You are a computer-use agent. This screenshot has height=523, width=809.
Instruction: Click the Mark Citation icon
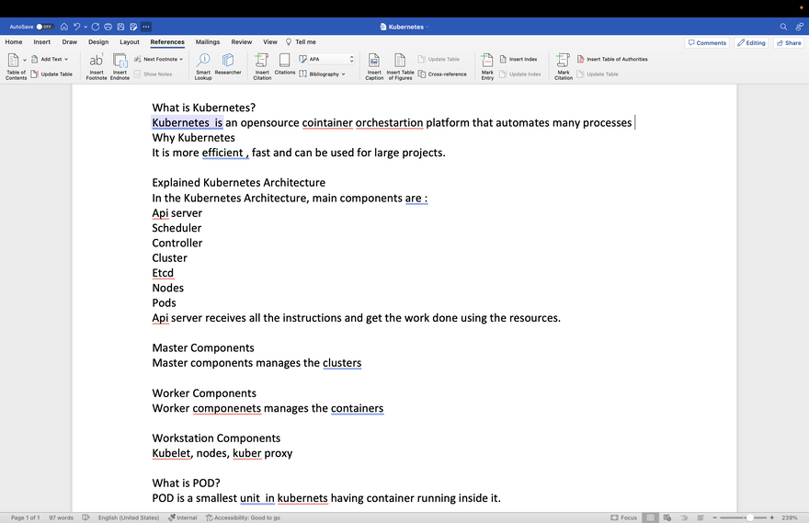564,61
